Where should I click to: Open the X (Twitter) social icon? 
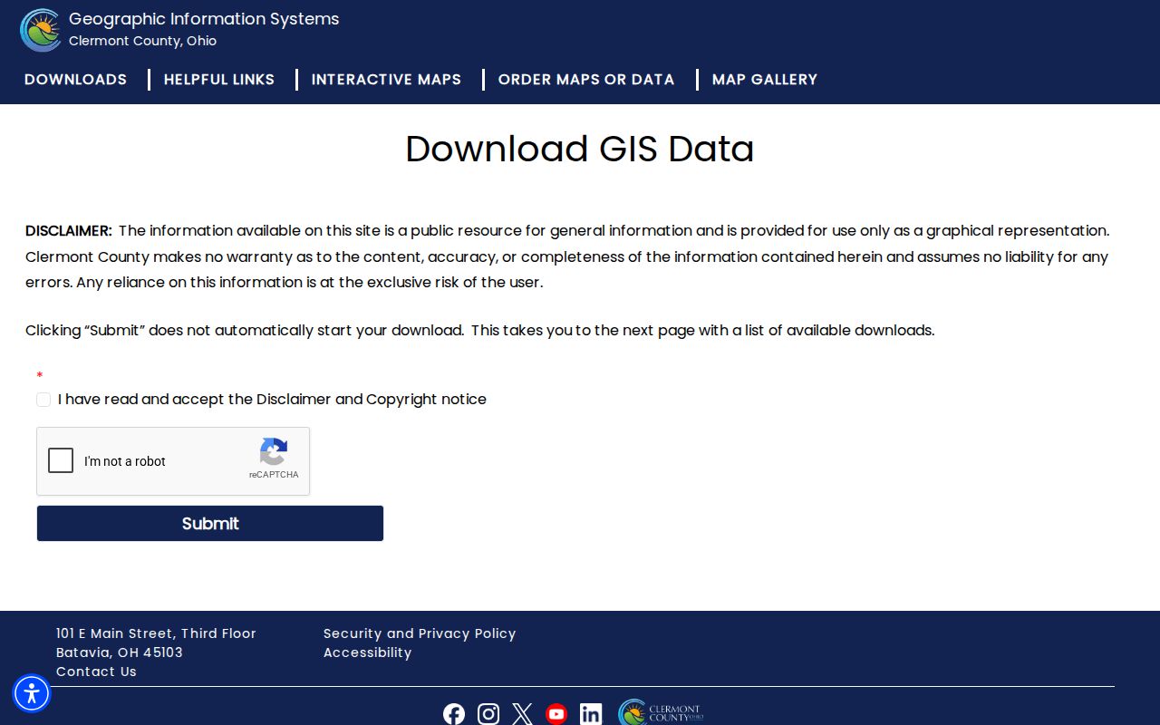coord(522,714)
